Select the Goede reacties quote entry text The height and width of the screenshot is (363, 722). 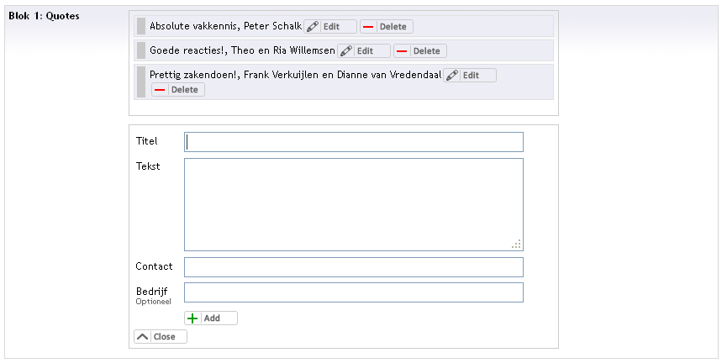pos(242,50)
